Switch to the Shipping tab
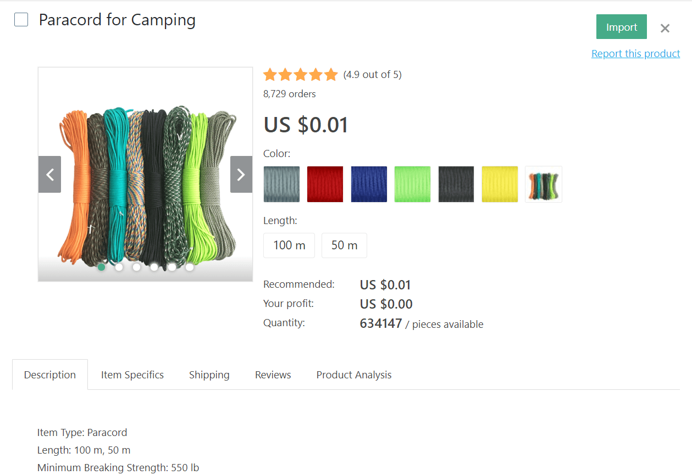This screenshot has height=475, width=692. [x=209, y=375]
